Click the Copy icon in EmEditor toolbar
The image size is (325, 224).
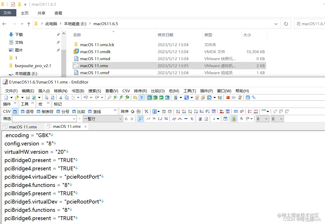coord(67,97)
